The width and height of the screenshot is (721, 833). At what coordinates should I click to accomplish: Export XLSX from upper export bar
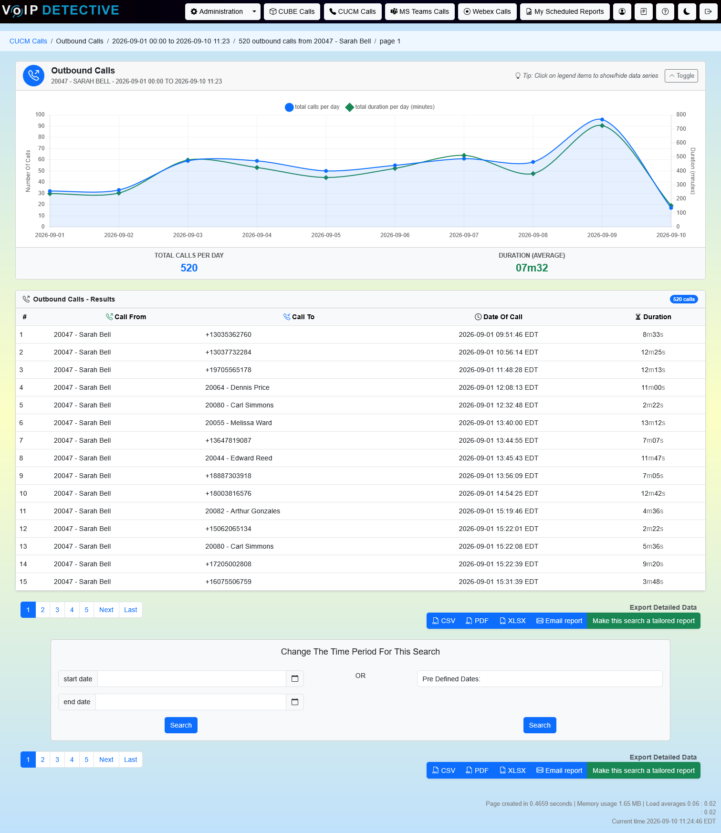pyautogui.click(x=512, y=621)
